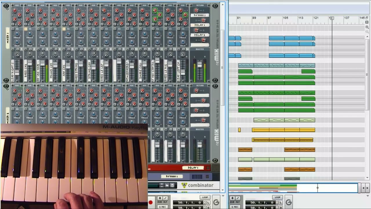Screen dimensions: 371x209
Task: Click plus Dub icon in sequencer window transport
Action: point(232,198)
